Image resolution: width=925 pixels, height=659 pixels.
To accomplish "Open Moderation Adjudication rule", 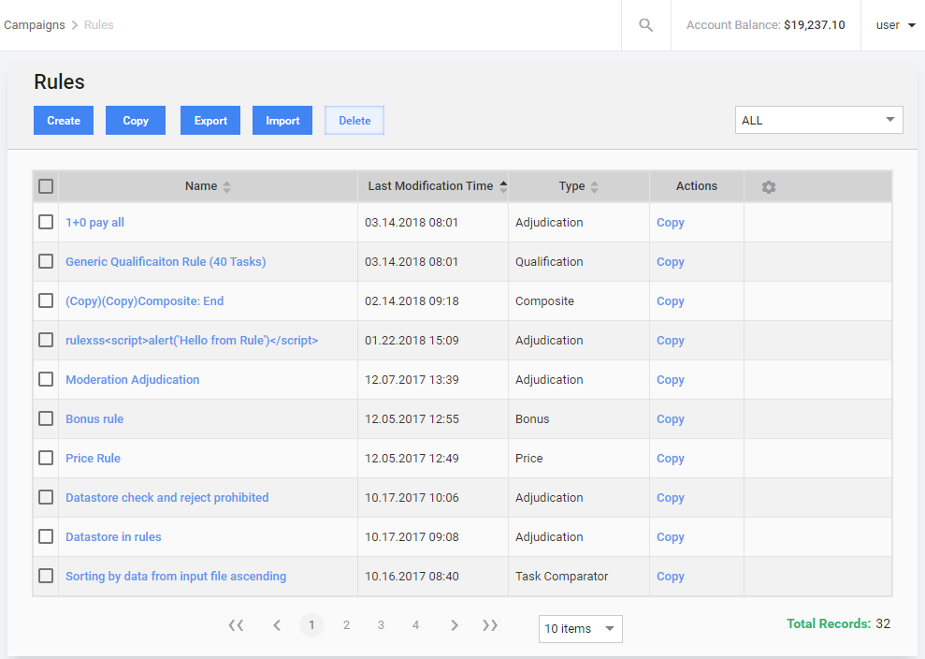I will 133,380.
